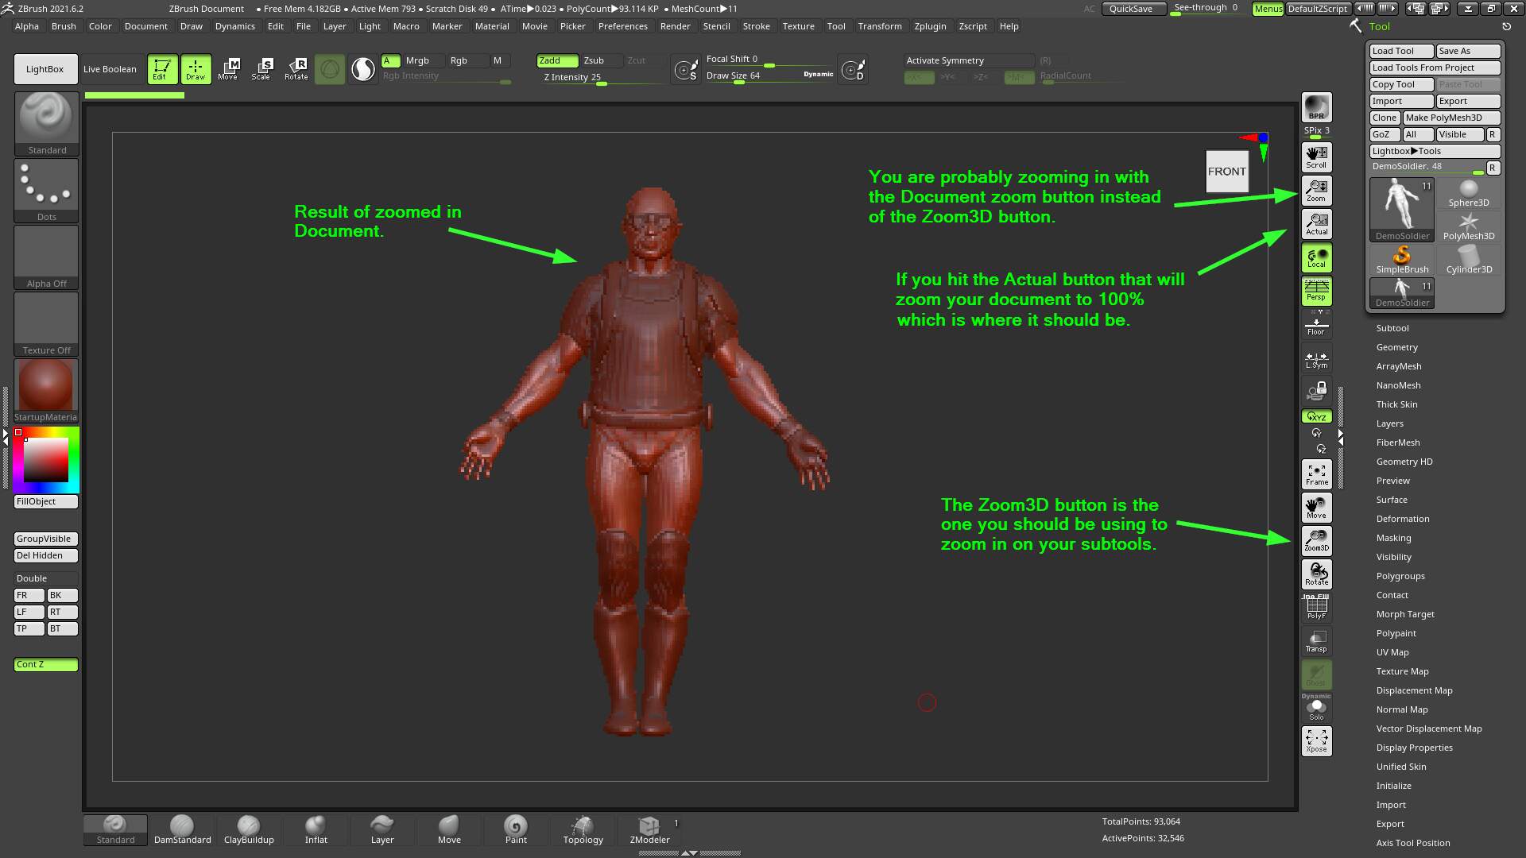Click the Actual document size button
Screen dimensions: 1526x858
coord(1316,224)
